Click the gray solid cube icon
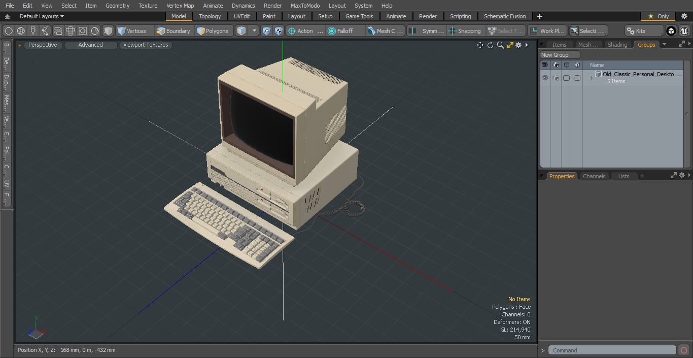Screen dimensions: 693x358 [x=108, y=31]
